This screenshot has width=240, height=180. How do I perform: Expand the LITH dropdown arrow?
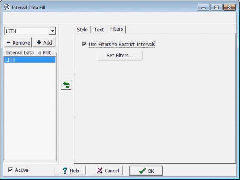53,31
